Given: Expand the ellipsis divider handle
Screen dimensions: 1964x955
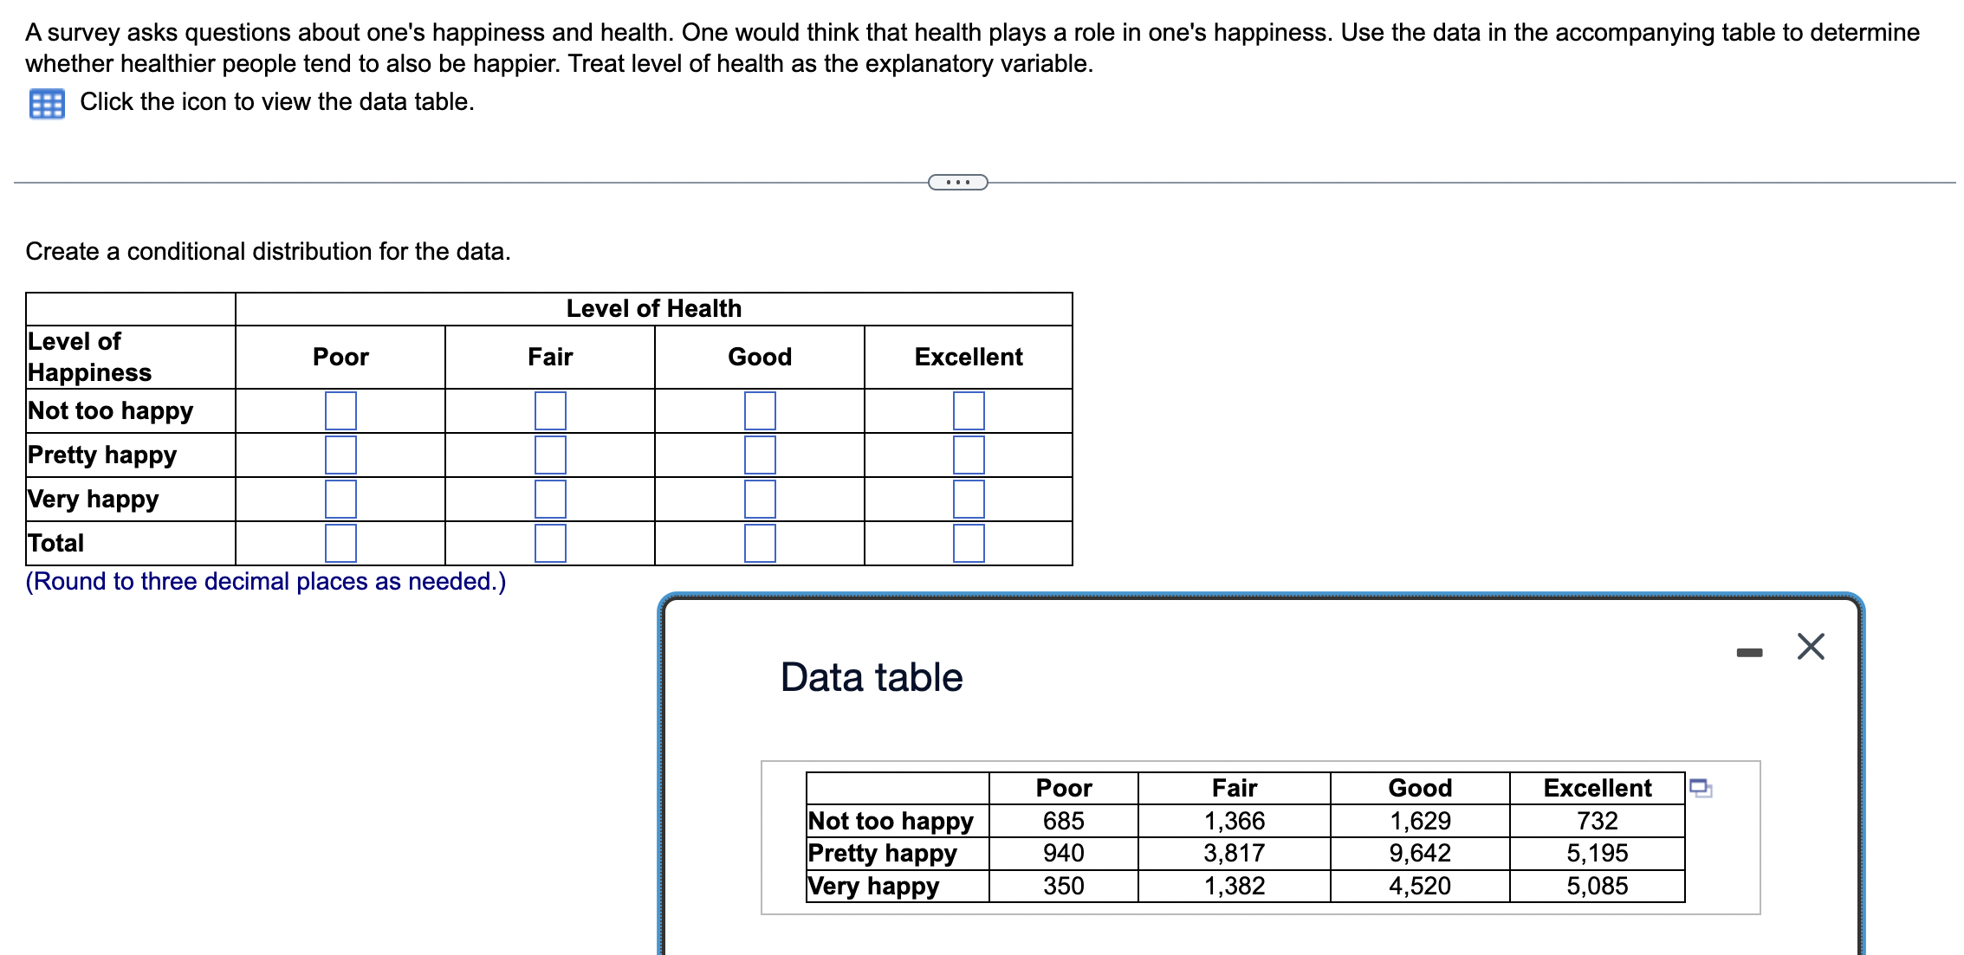Looking at the screenshot, I should [957, 182].
